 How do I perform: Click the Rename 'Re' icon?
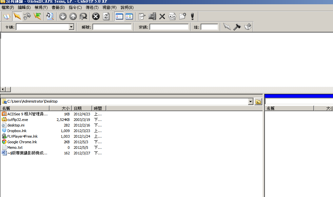(152, 16)
